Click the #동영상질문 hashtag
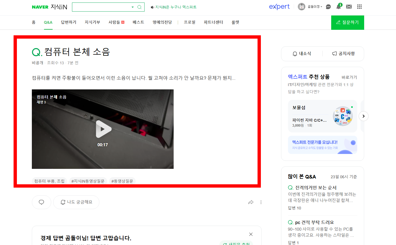 pos(122,181)
